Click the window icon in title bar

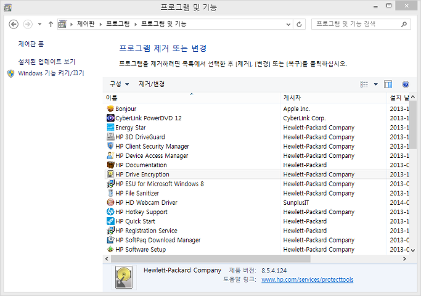[x=7, y=7]
